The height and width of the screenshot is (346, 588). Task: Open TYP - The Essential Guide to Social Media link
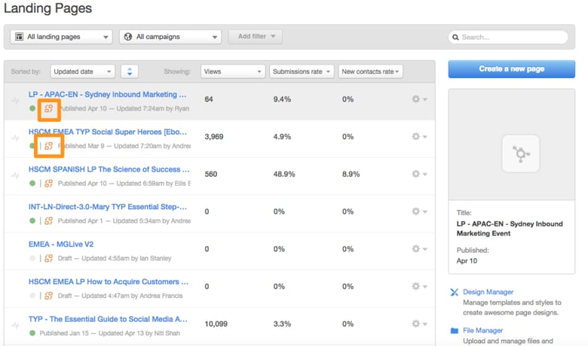tap(108, 319)
